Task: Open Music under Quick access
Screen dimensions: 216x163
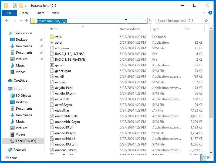Action: click(x=18, y=65)
